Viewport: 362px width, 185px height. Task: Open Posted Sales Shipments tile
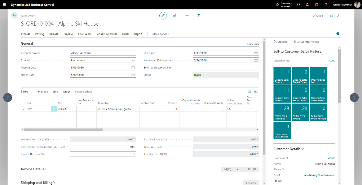[282, 112]
